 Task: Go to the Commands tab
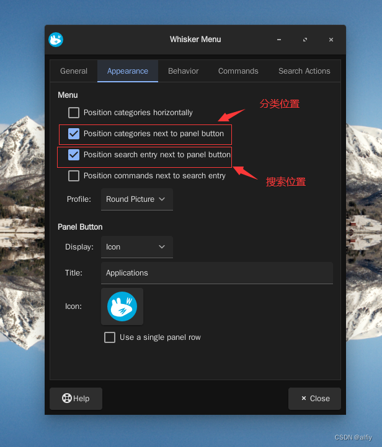pos(238,71)
